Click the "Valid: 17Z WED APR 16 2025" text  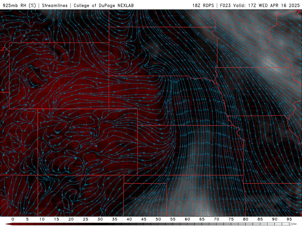[x=267, y=5]
